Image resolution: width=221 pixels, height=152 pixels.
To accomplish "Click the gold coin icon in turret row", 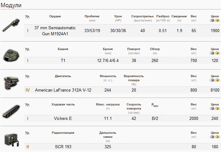I will pyautogui.click(x=217, y=53).
